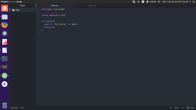Click the int main(){ line
The height and width of the screenshot is (110, 196).
coord(48,21)
